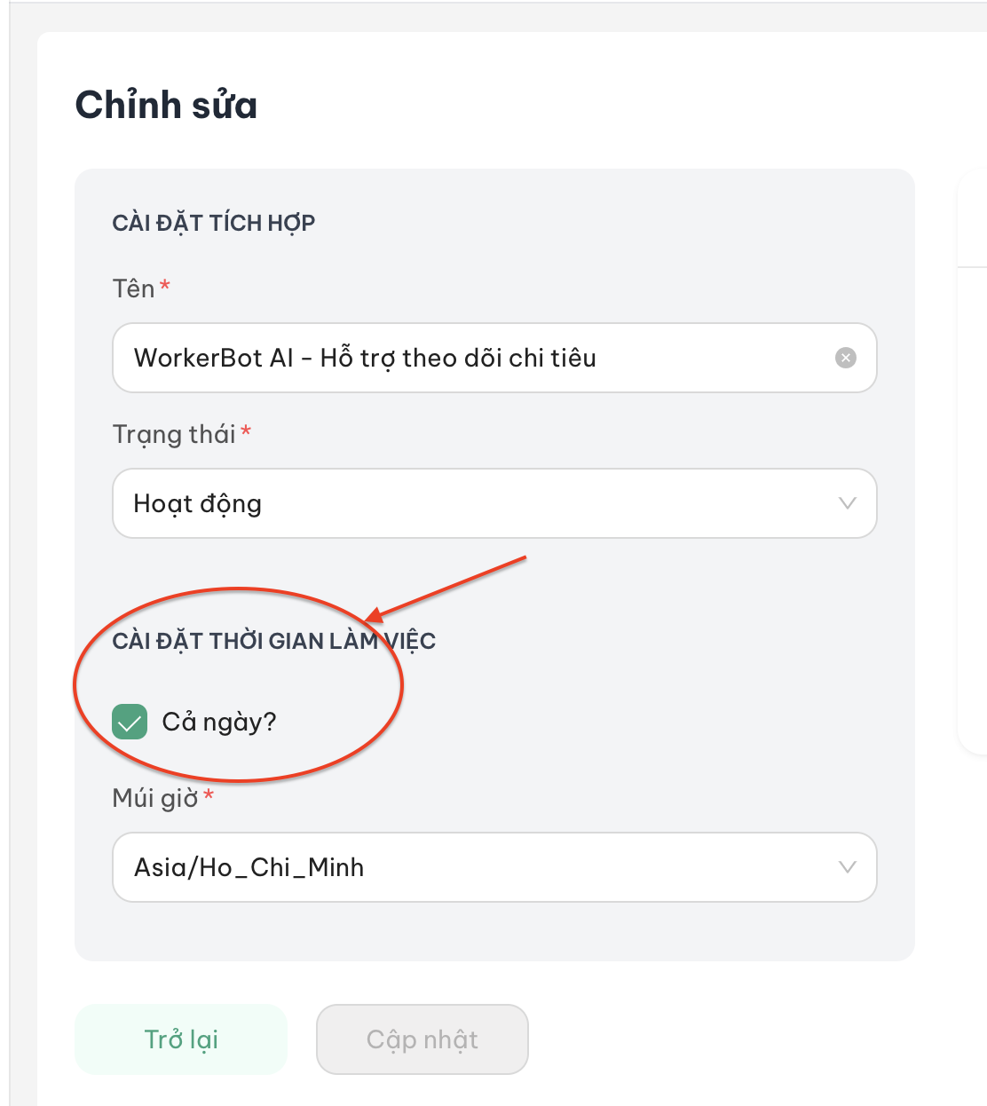Image resolution: width=987 pixels, height=1106 pixels.
Task: Click the "Trạng thái" field label
Action: (x=174, y=434)
